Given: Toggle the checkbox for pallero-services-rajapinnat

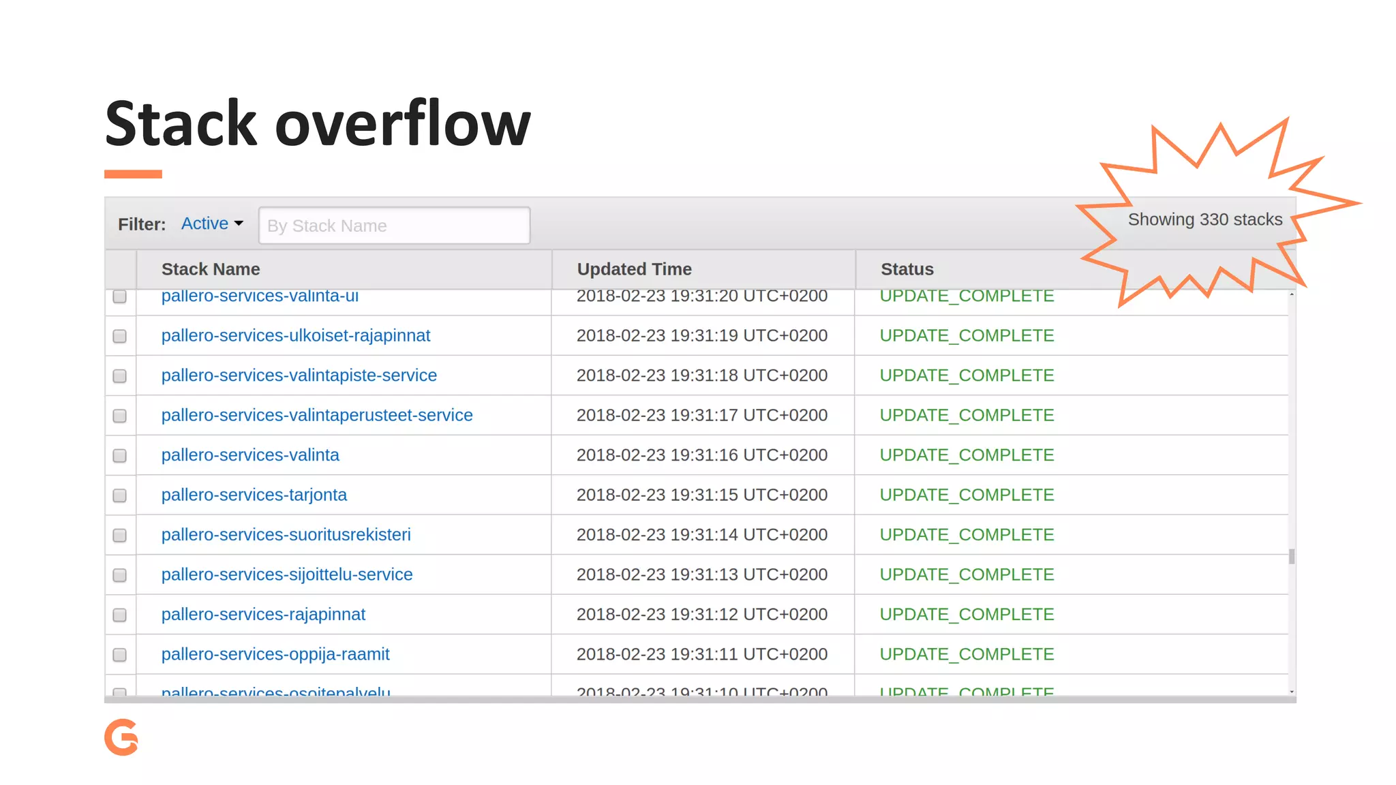Looking at the screenshot, I should coord(120,615).
